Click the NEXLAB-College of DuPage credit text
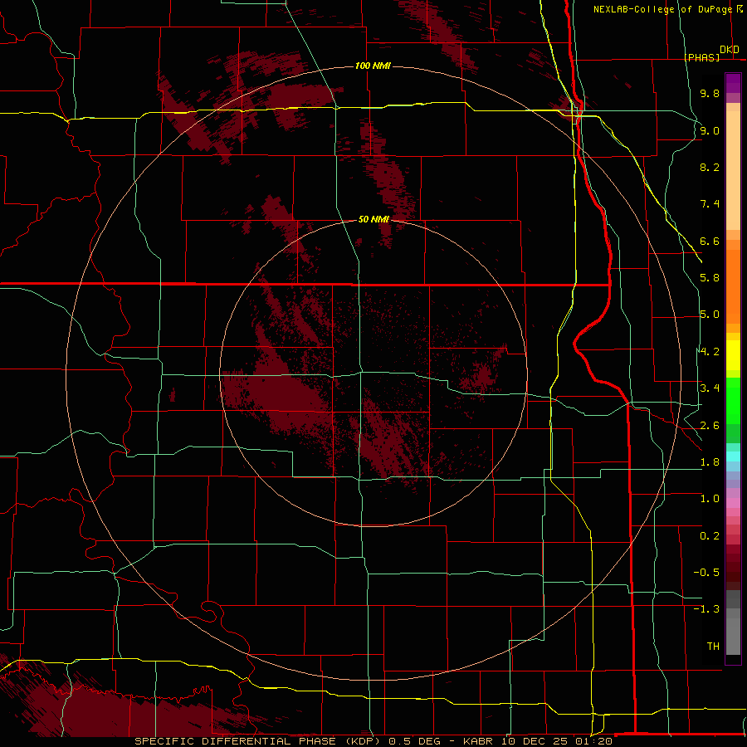This screenshot has width=747, height=747. (662, 9)
